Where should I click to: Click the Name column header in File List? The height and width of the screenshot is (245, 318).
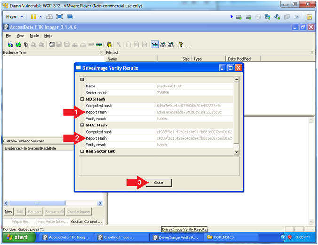point(131,59)
